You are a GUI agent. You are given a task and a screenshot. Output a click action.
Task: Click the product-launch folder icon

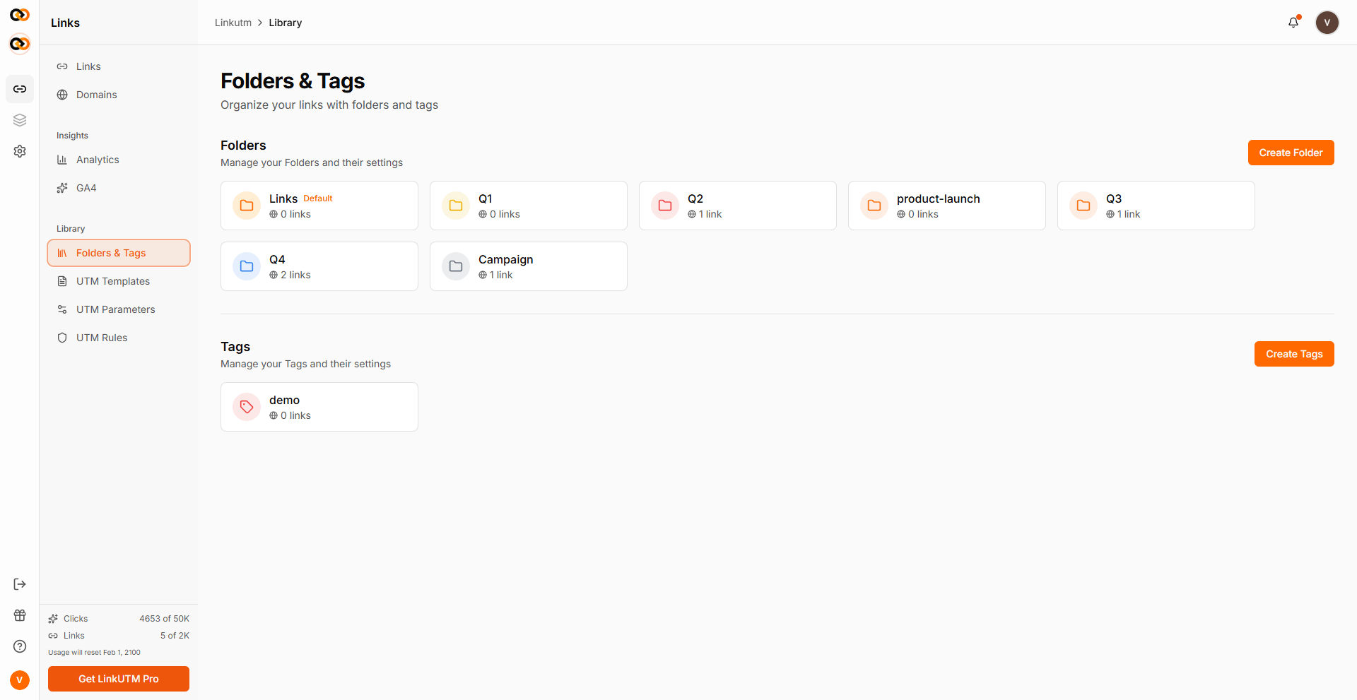874,206
